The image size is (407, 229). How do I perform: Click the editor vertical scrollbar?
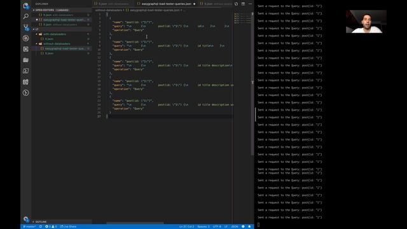[252, 83]
